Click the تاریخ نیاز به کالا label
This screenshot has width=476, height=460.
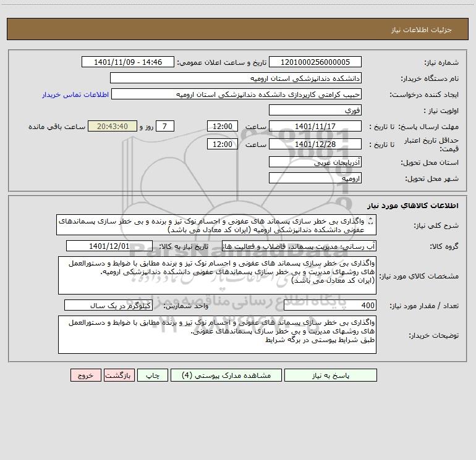(x=184, y=246)
